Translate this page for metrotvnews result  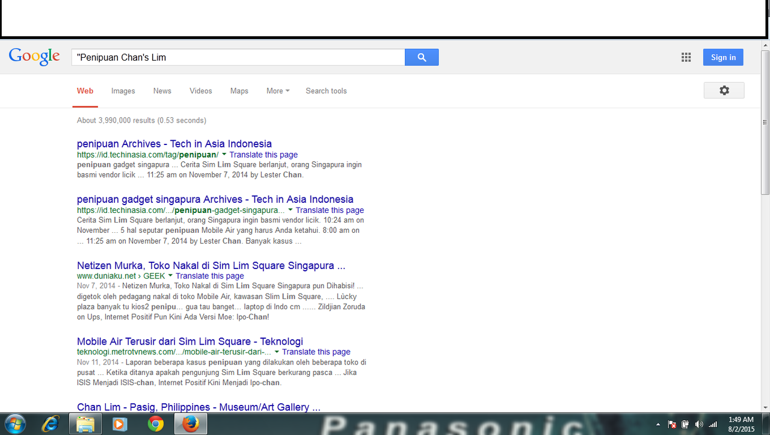pos(316,352)
